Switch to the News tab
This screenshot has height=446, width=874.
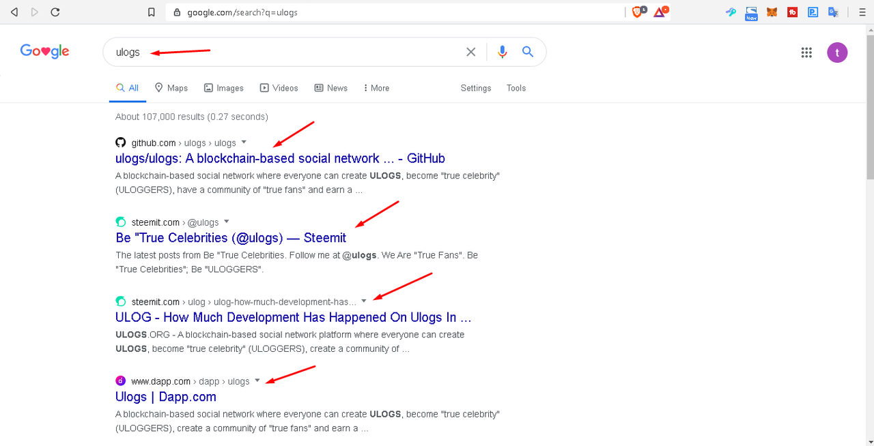[331, 88]
